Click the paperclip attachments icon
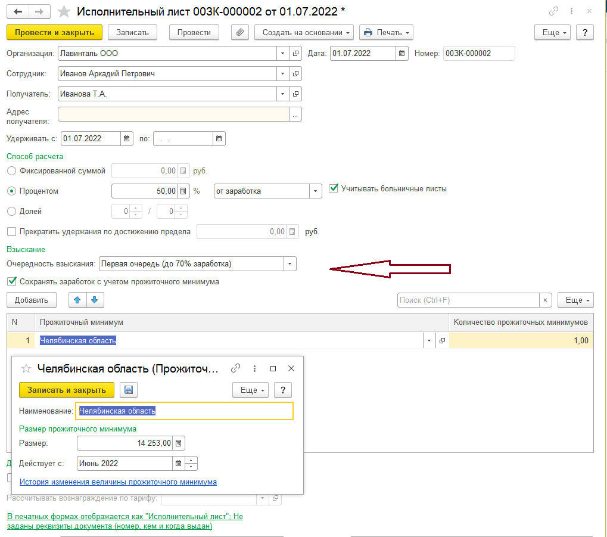Viewport: 607px width, 537px height. click(239, 32)
